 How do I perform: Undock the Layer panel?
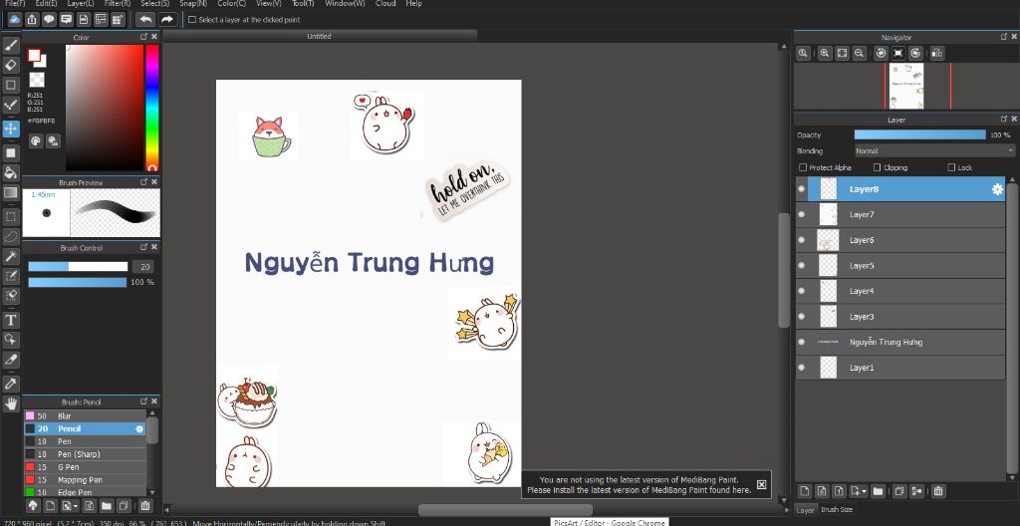tap(1004, 120)
